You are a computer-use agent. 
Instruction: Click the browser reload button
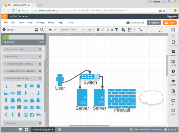click(14, 10)
